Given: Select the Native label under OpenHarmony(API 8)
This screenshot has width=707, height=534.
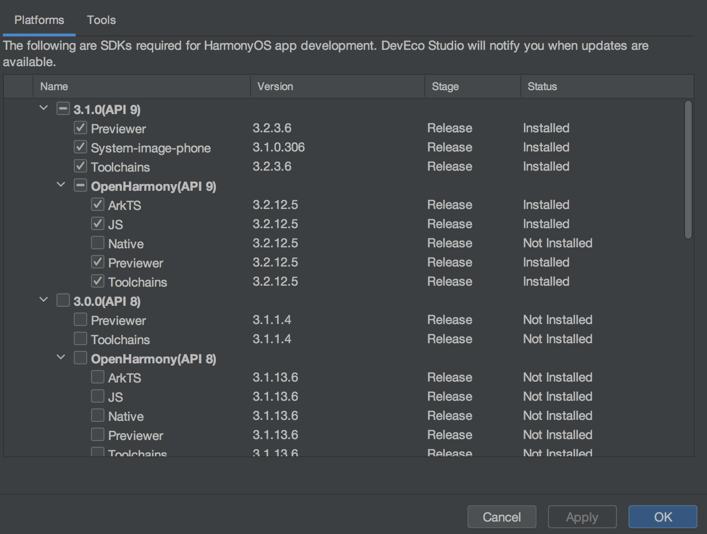Looking at the screenshot, I should (x=126, y=416).
